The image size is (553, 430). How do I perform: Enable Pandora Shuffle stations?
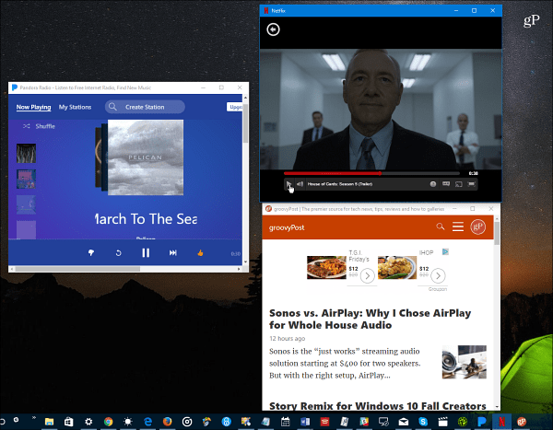click(39, 126)
